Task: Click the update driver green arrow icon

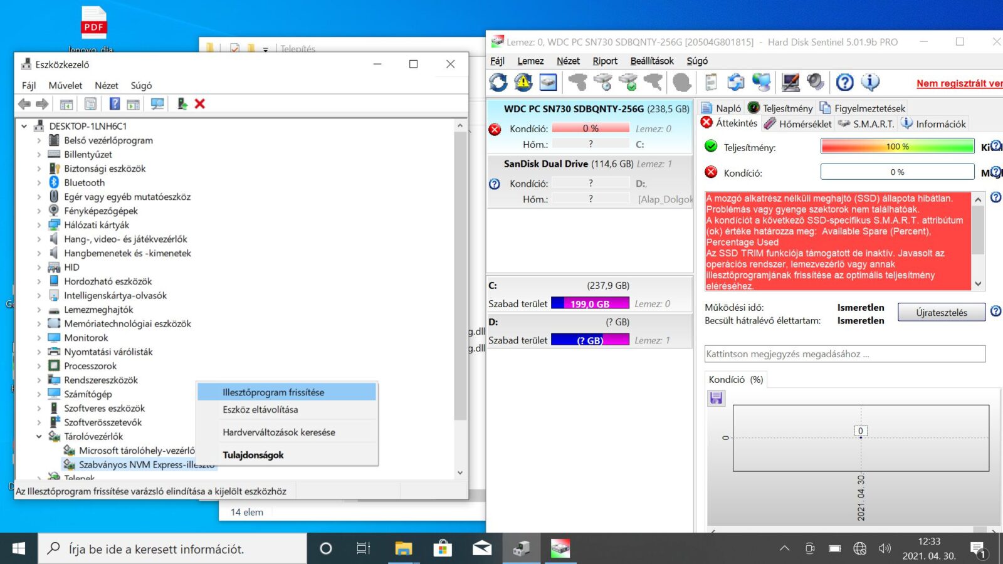Action: point(182,104)
